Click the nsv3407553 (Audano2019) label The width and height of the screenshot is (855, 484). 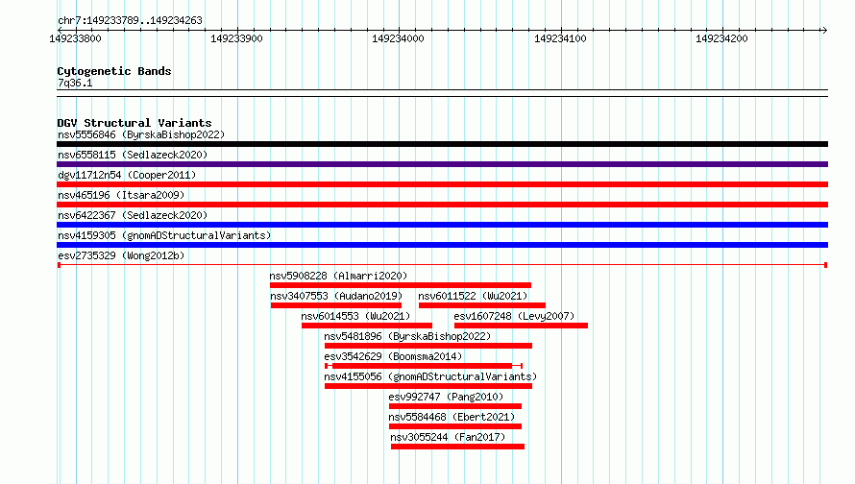pos(336,296)
